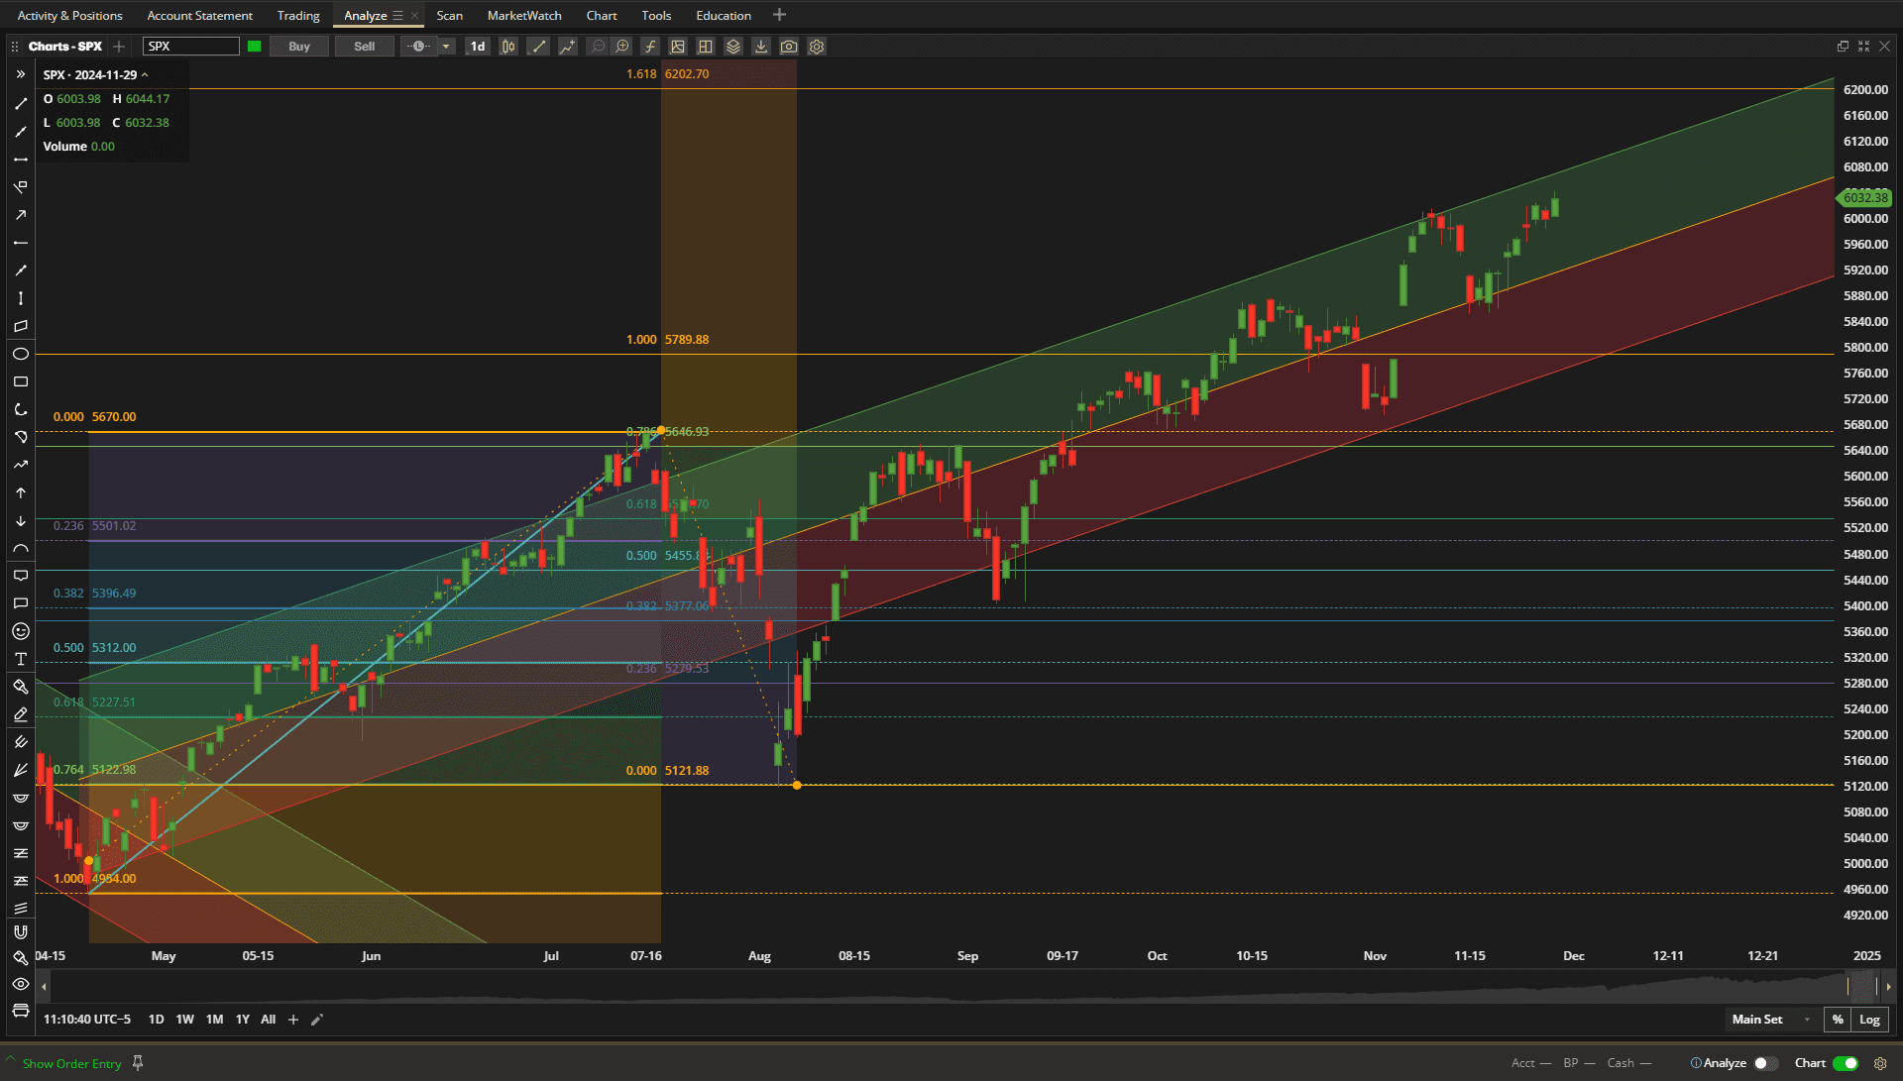Image resolution: width=1903 pixels, height=1081 pixels.
Task: Select the zigzag trend arrow tool
Action: coord(20,465)
